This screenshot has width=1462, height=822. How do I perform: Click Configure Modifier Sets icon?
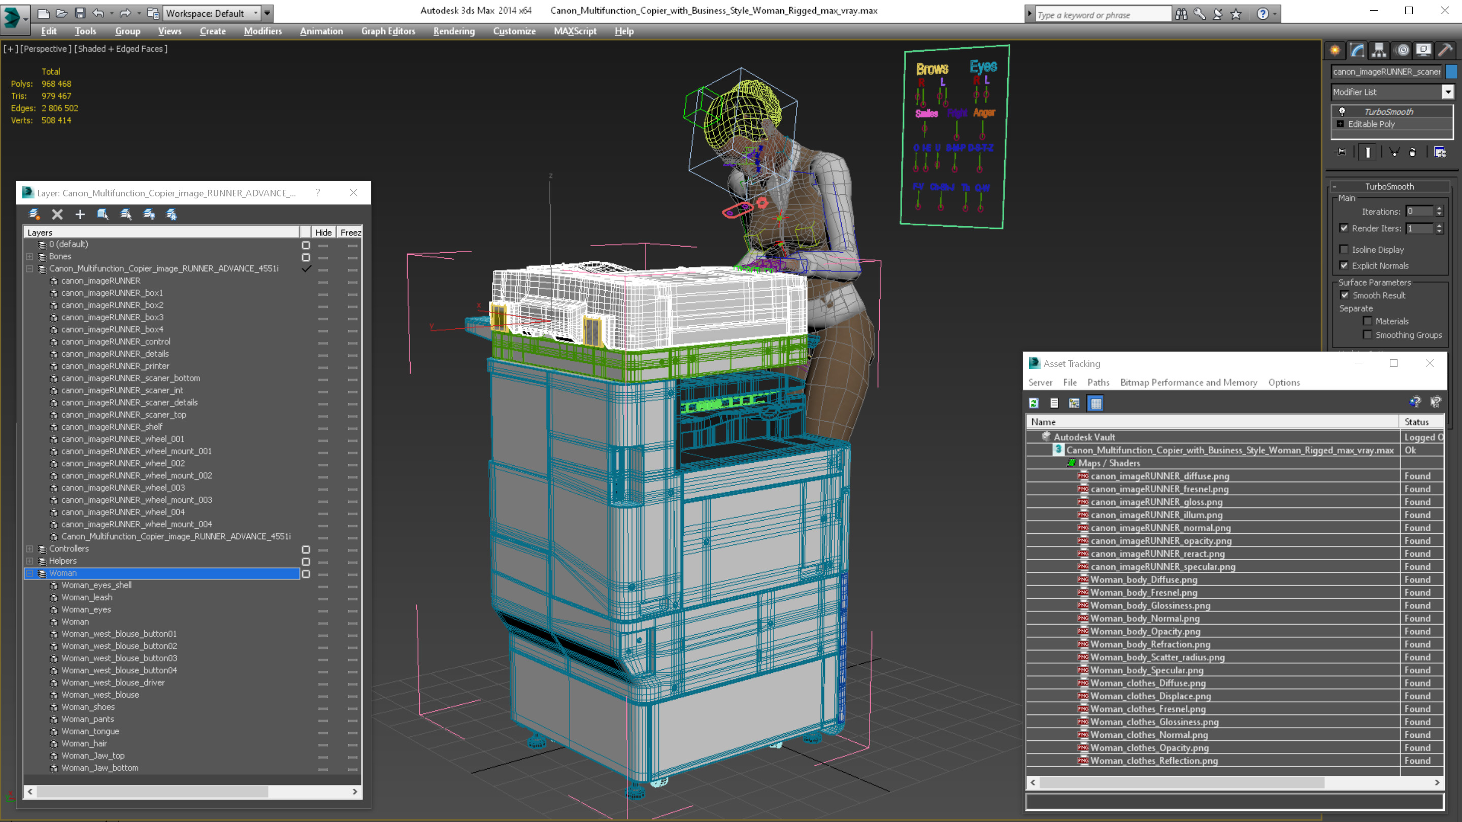(x=1440, y=152)
